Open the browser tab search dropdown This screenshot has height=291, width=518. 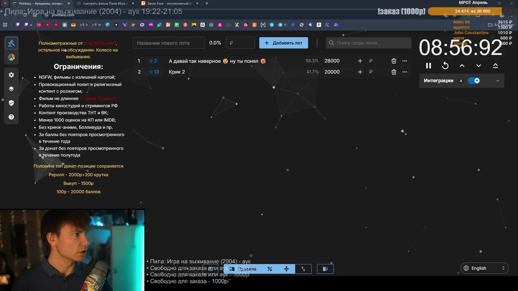point(4,3)
